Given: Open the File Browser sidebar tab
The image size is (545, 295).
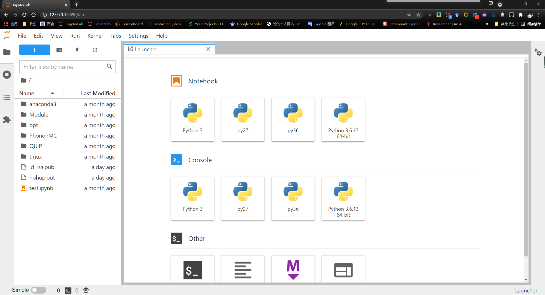Looking at the screenshot, I should coord(7,52).
